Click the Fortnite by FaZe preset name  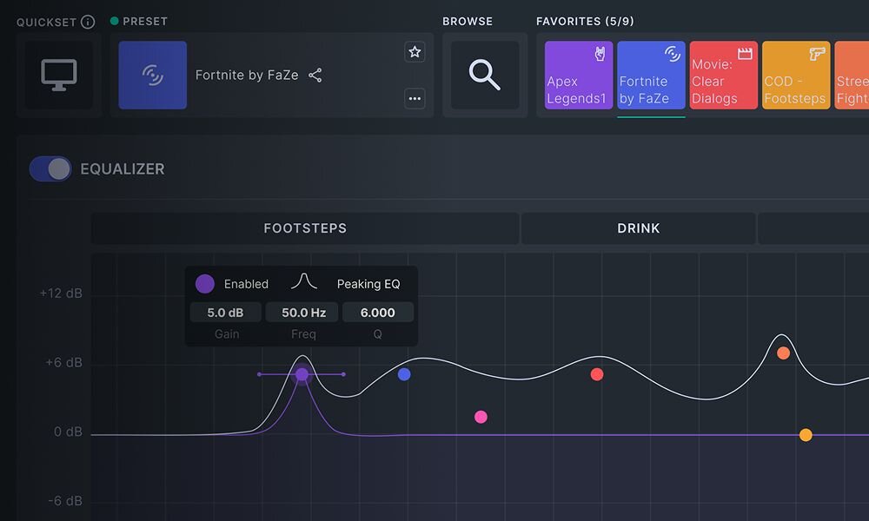247,75
